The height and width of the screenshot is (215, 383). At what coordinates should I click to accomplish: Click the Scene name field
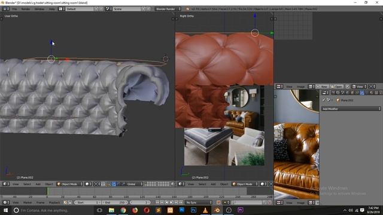(126, 9)
